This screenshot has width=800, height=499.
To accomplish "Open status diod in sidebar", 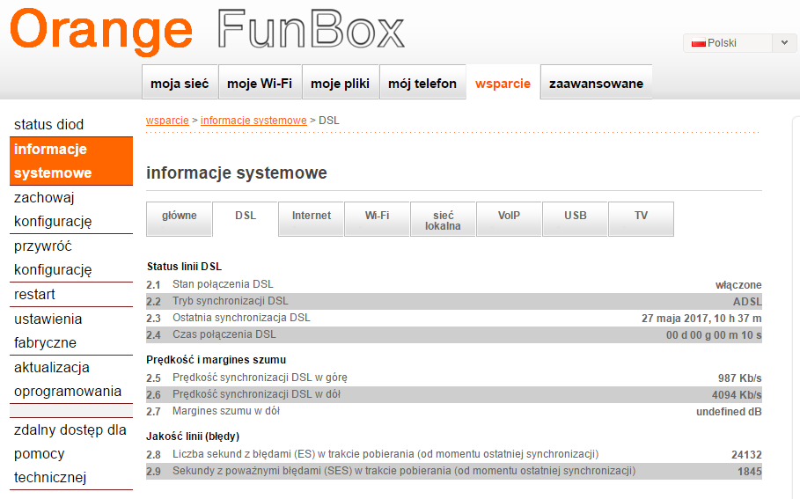I will click(49, 125).
